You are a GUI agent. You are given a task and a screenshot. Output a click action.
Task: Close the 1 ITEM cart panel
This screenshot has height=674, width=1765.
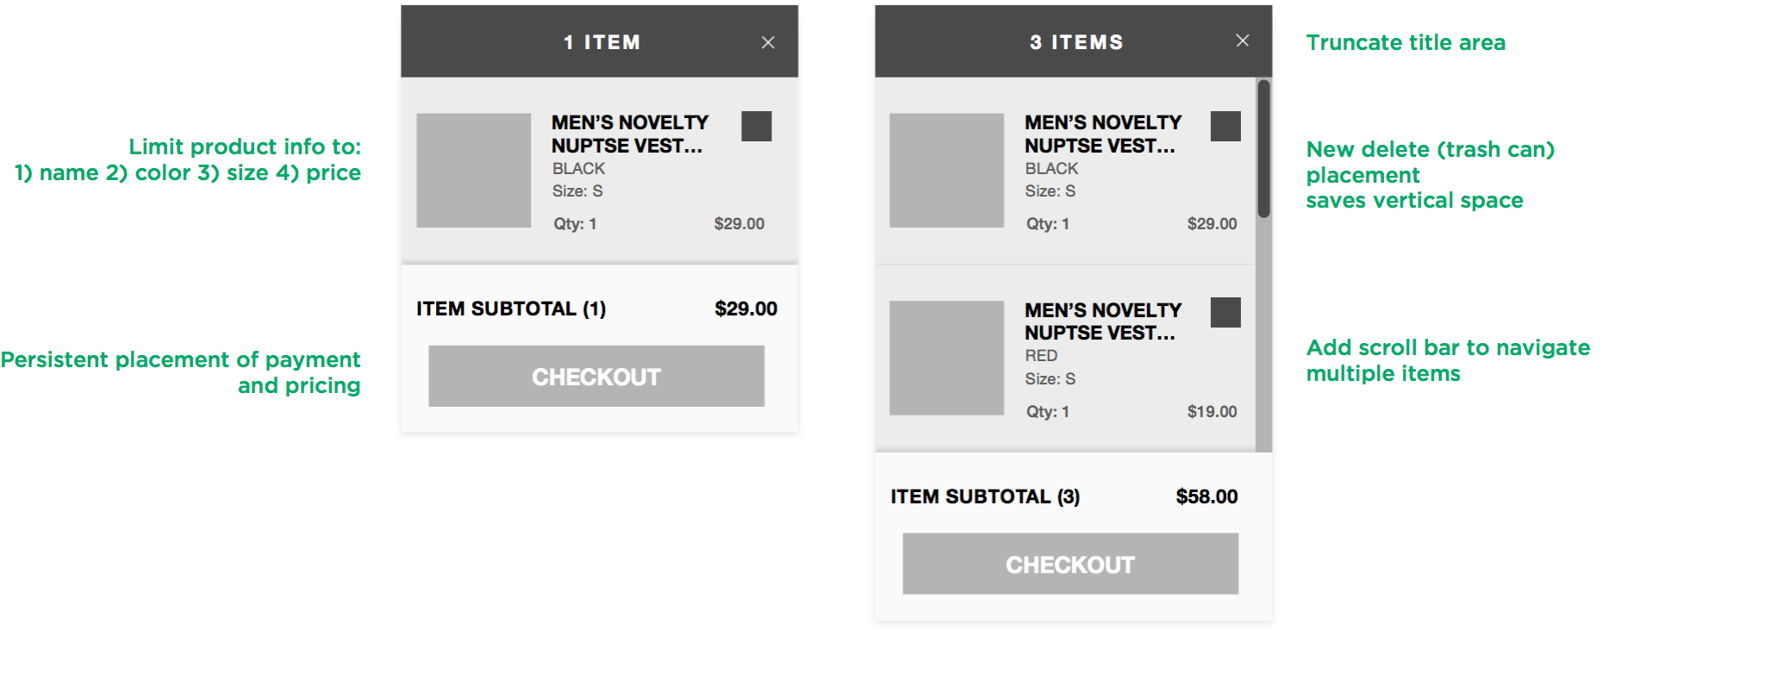(x=768, y=42)
